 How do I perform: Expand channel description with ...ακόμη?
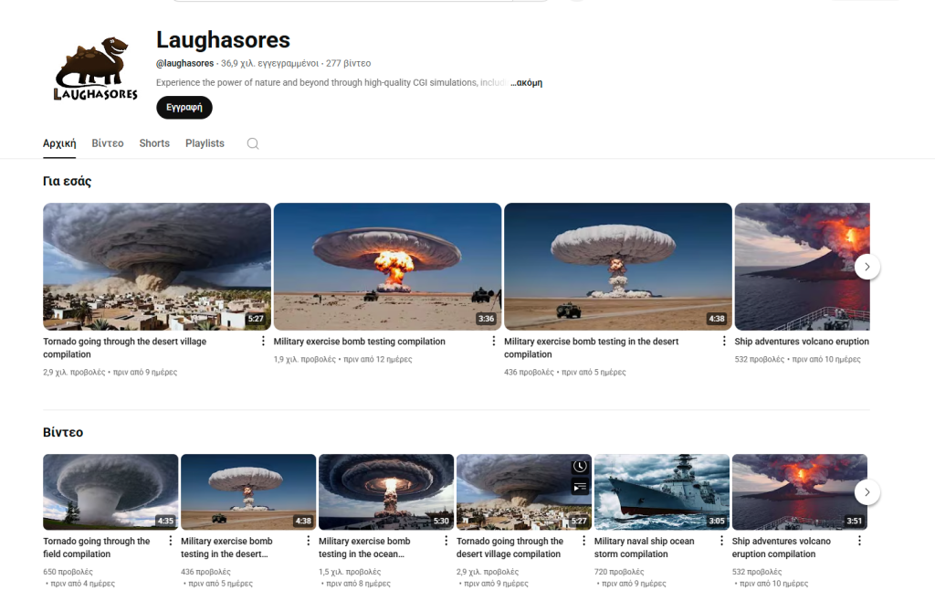[527, 83]
